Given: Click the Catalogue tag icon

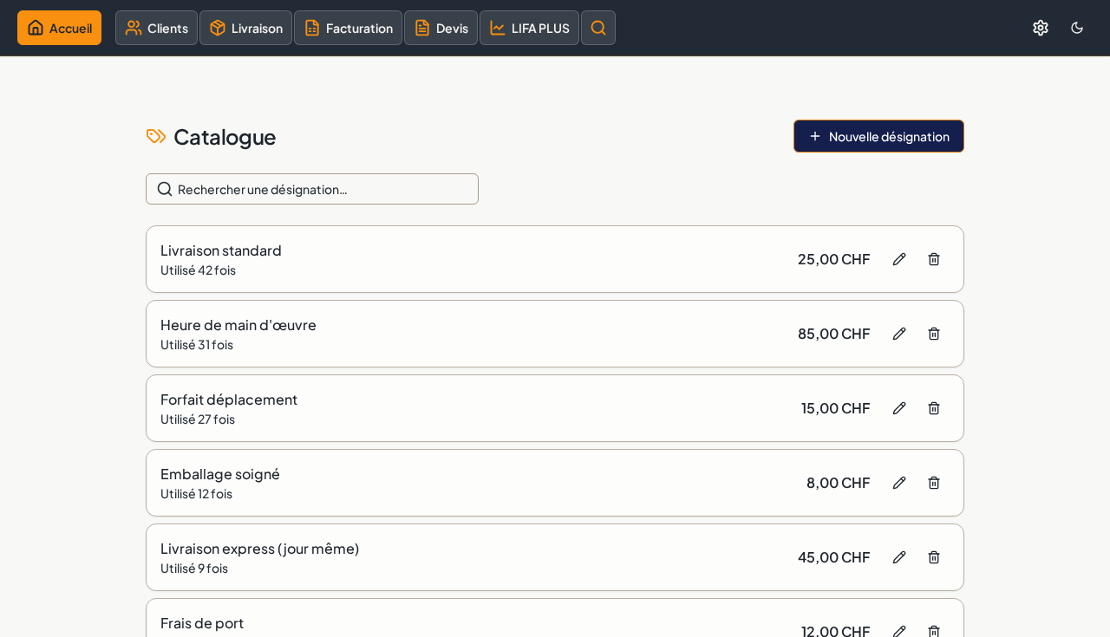Looking at the screenshot, I should (x=156, y=136).
